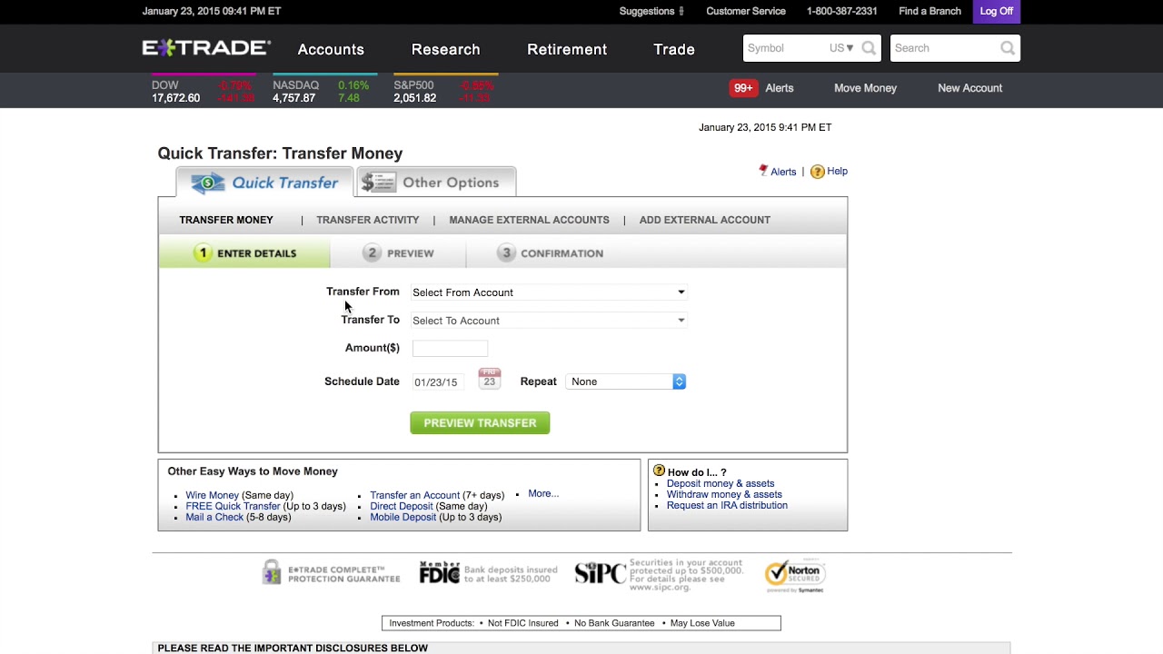Open the Retirement menu
This screenshot has width=1163, height=654.
[x=567, y=49]
